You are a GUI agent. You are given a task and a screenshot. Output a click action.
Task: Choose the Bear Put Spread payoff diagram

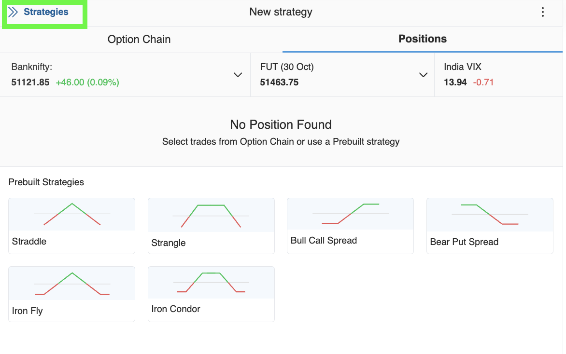pos(490,215)
